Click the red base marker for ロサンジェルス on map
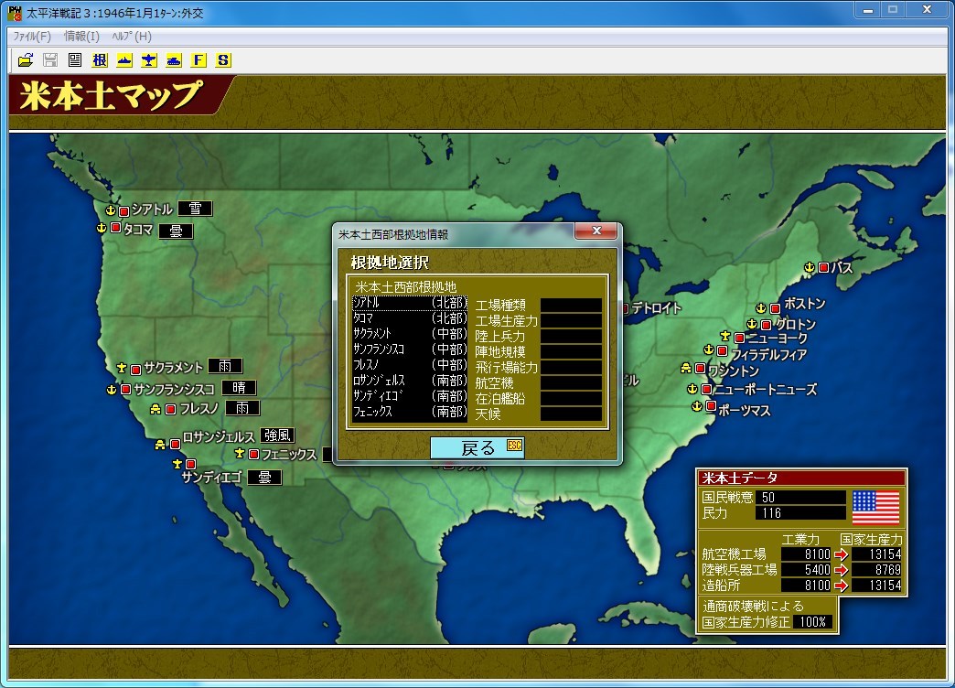Image resolution: width=955 pixels, height=688 pixels. [x=175, y=445]
